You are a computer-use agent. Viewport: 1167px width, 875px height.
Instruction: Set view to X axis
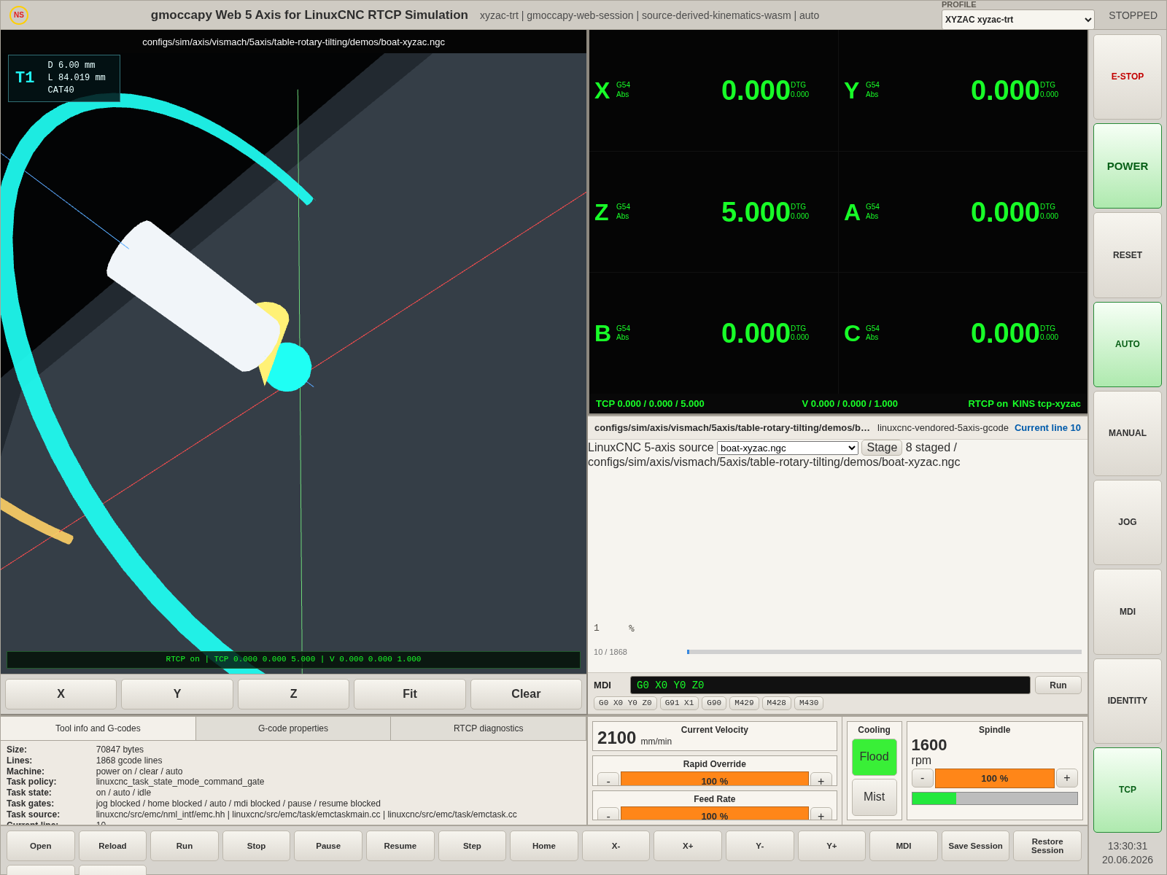click(61, 694)
